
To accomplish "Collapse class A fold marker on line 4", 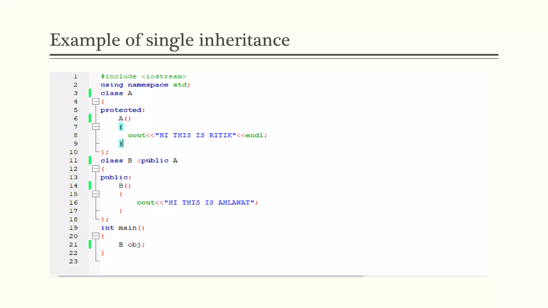I will point(96,102).
